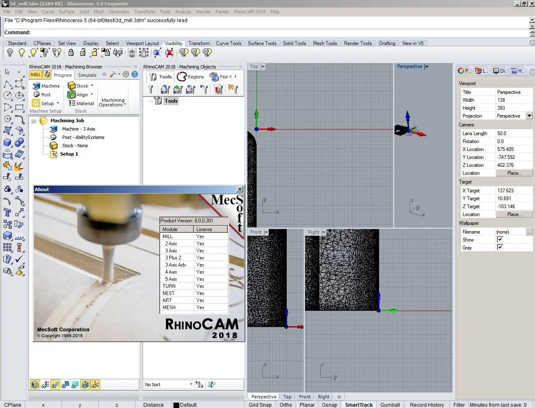Image resolution: width=535 pixels, height=408 pixels.
Task: Click the Camera Location Place button
Action: pyautogui.click(x=514, y=173)
